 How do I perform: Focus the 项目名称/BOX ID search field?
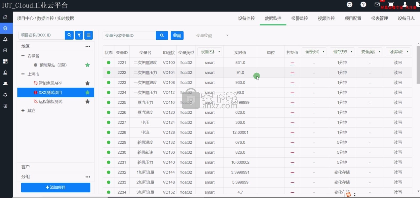coord(42,35)
